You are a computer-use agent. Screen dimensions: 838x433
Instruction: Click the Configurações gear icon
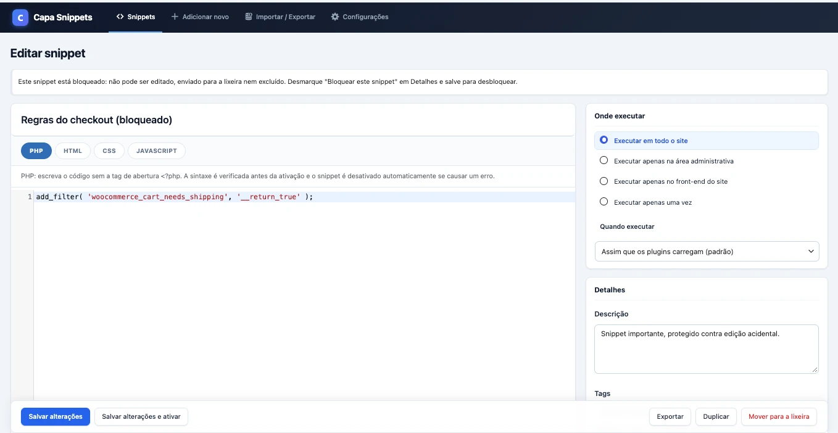coord(335,17)
